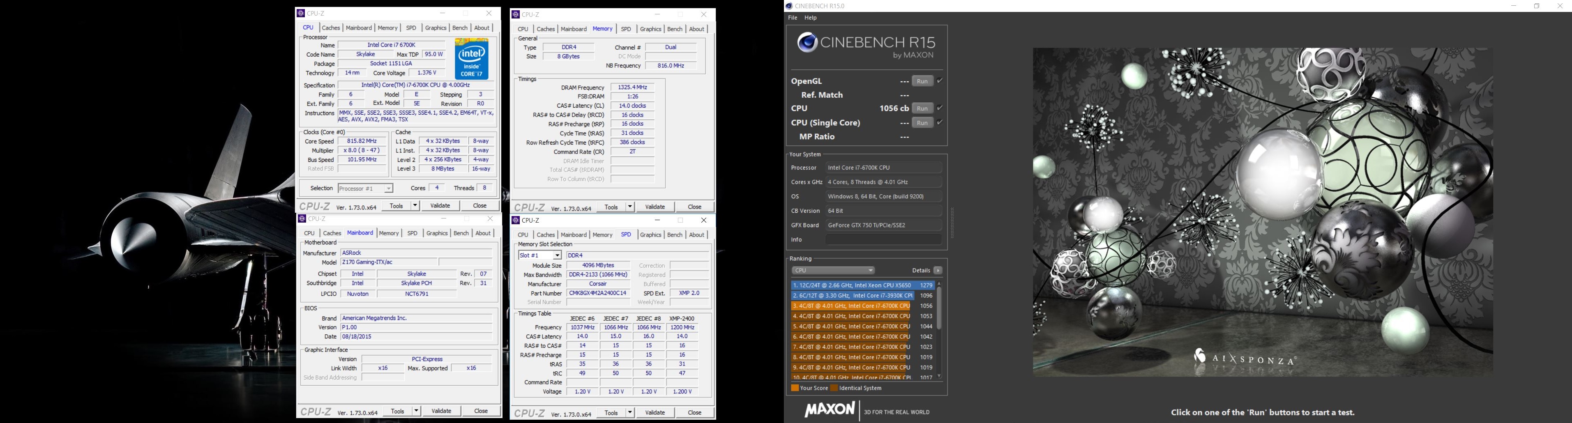Click the side panel collapse grip handle

(952, 223)
